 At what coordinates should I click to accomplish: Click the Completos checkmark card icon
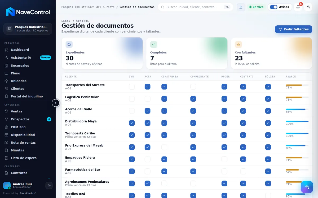[154, 44]
